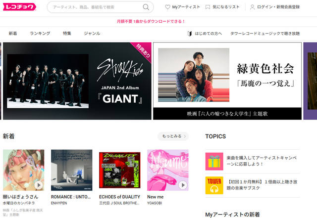Click the login user icon
This screenshot has width=317, height=220.
[x=252, y=7]
